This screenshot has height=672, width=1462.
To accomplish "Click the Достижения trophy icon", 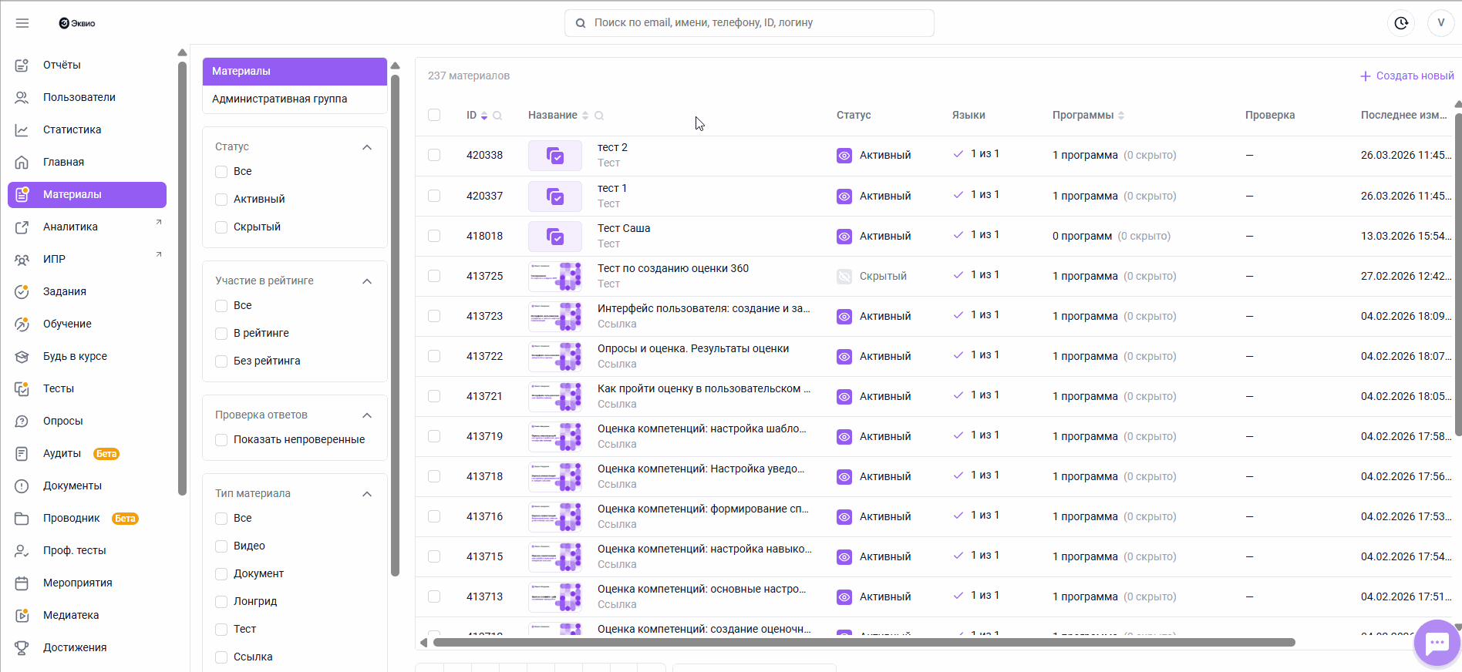I will click(22, 648).
